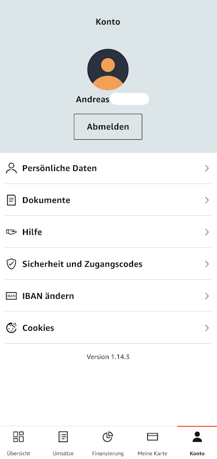Tap the shield icon for Sicherheit und Zugangscodes

(11, 264)
